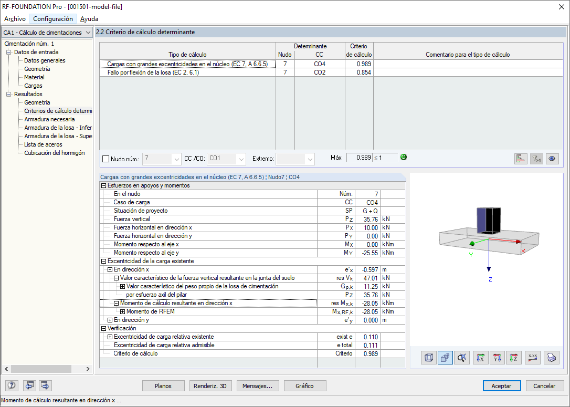Go to previous window with left arrow icon
Image resolution: width=570 pixels, height=407 pixels.
(29, 385)
